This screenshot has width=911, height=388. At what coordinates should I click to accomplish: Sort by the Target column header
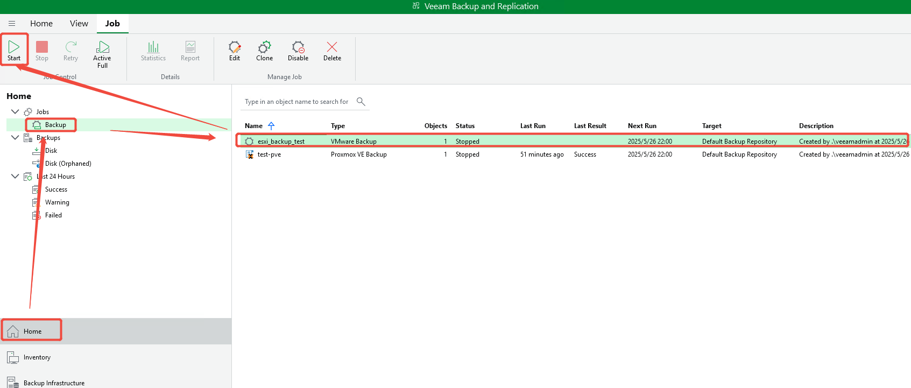(x=711, y=126)
